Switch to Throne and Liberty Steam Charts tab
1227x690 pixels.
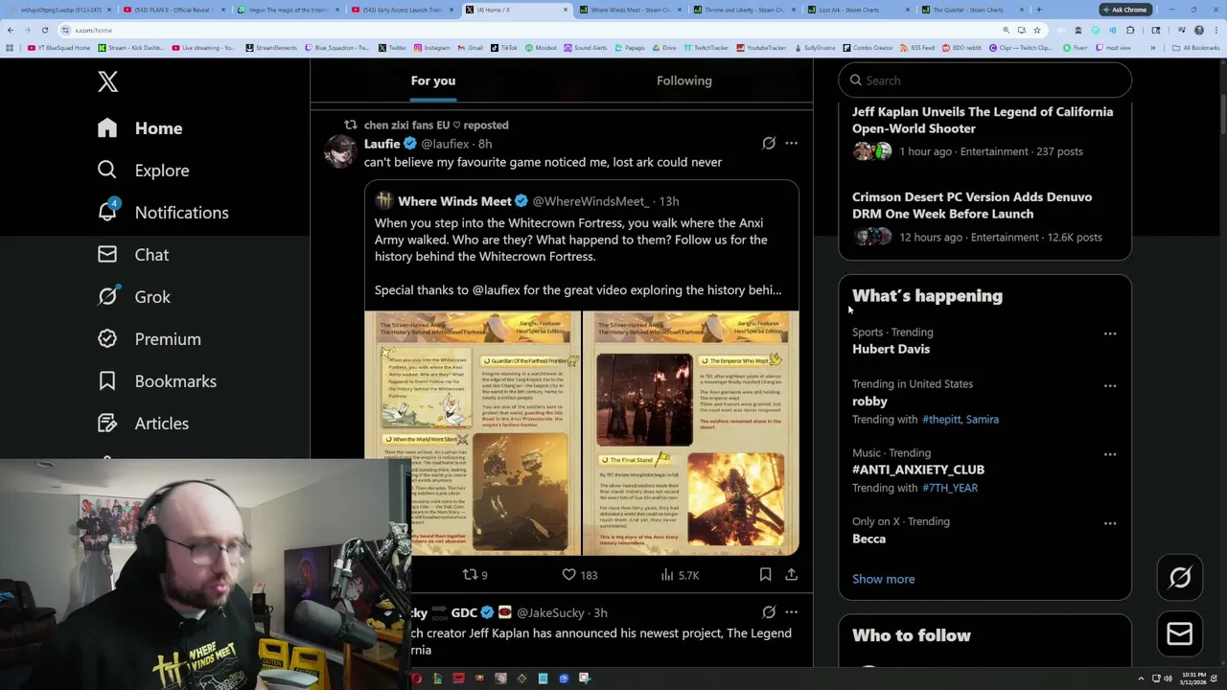pyautogui.click(x=742, y=10)
